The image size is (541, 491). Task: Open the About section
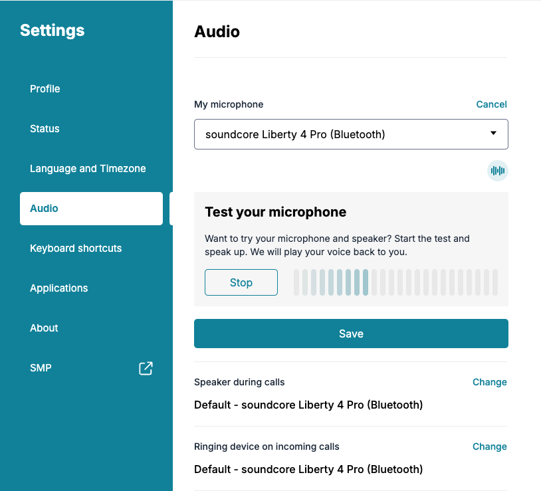44,328
